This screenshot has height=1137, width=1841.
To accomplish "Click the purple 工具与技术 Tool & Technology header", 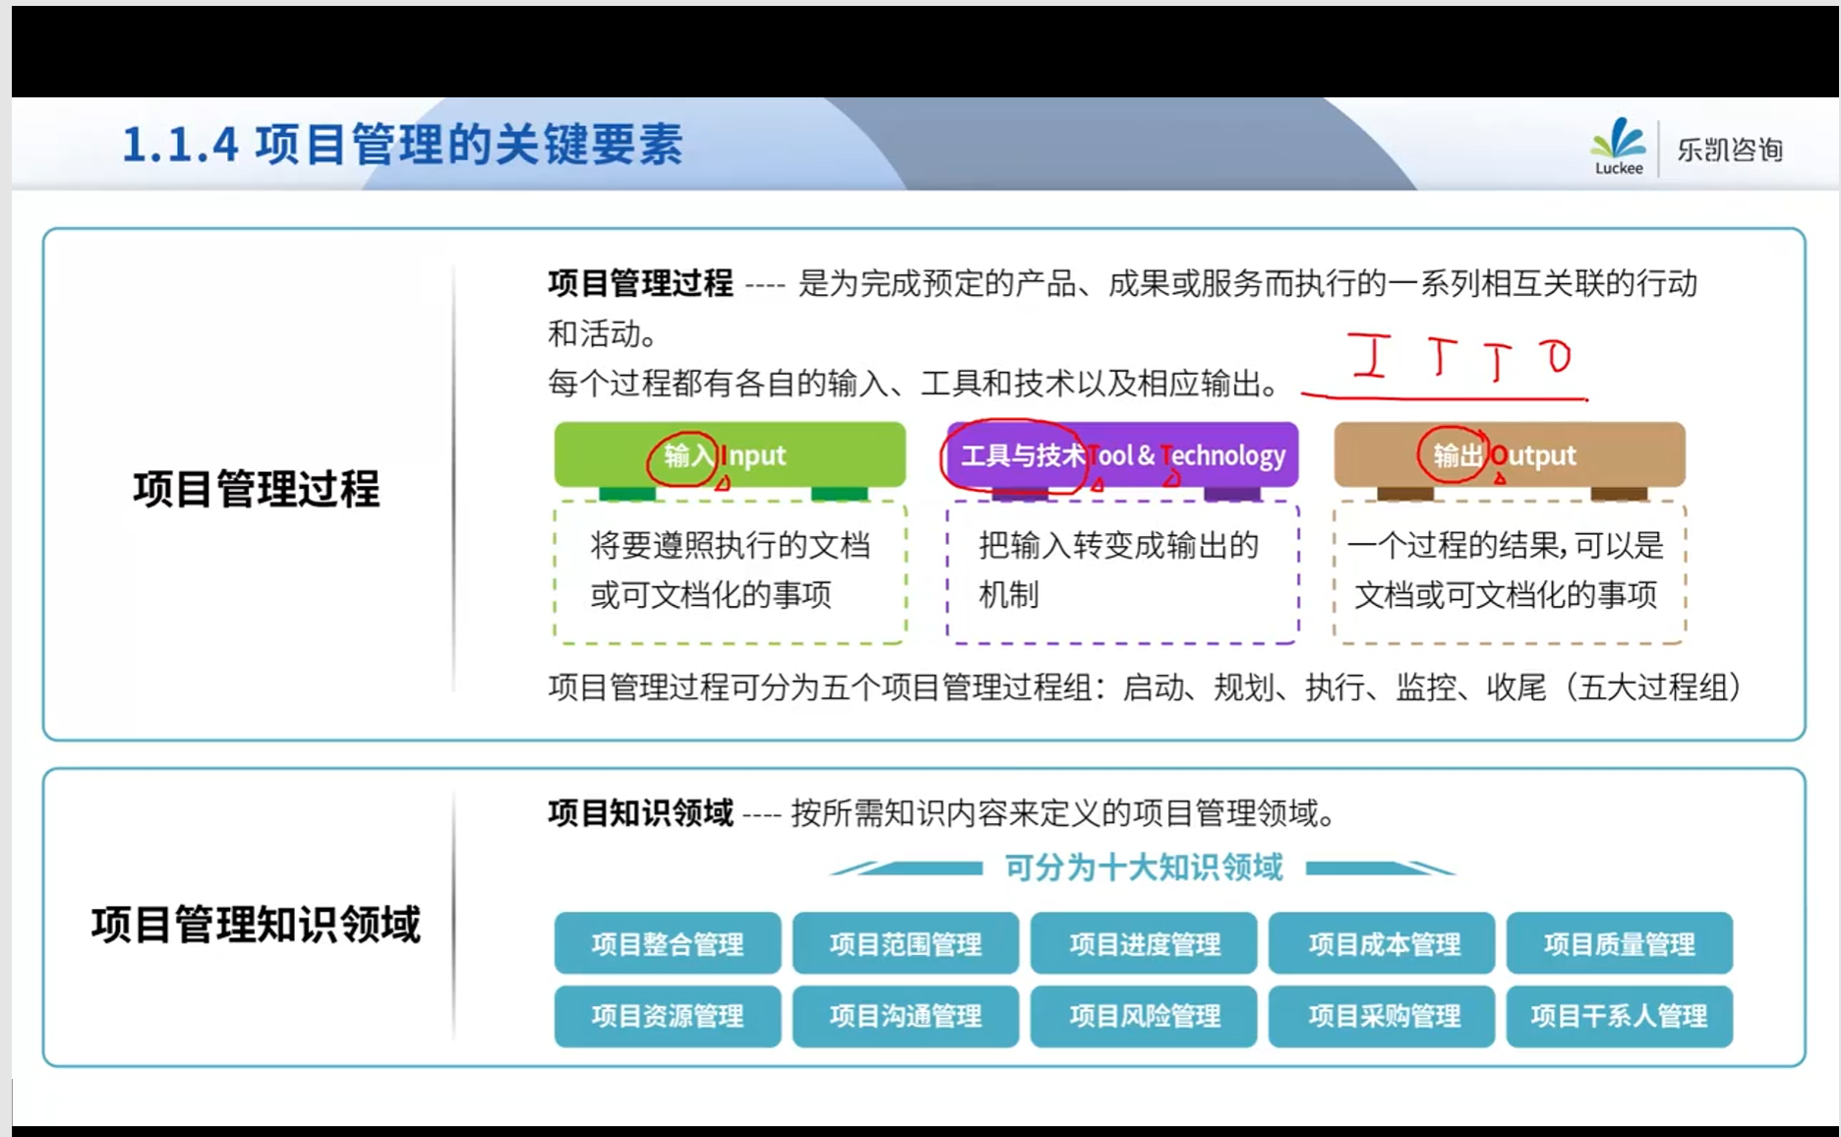I will click(1122, 454).
